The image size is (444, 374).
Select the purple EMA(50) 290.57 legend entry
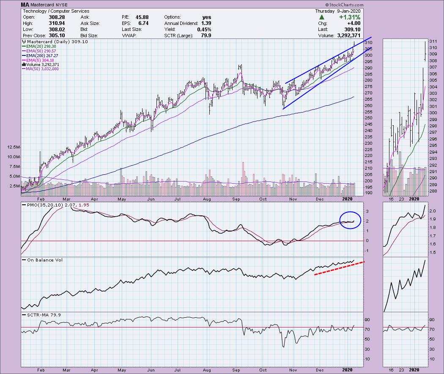[39, 51]
